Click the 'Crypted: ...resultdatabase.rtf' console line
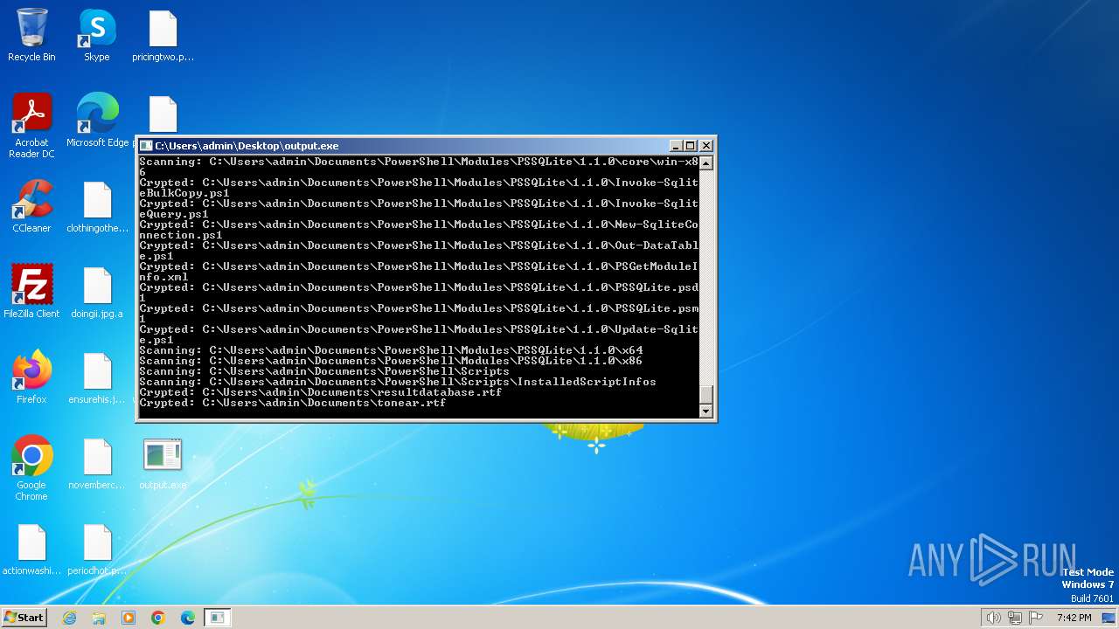 tap(321, 392)
